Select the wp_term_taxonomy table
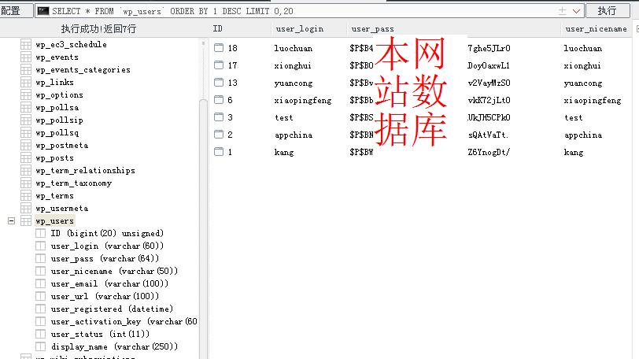 (x=73, y=183)
